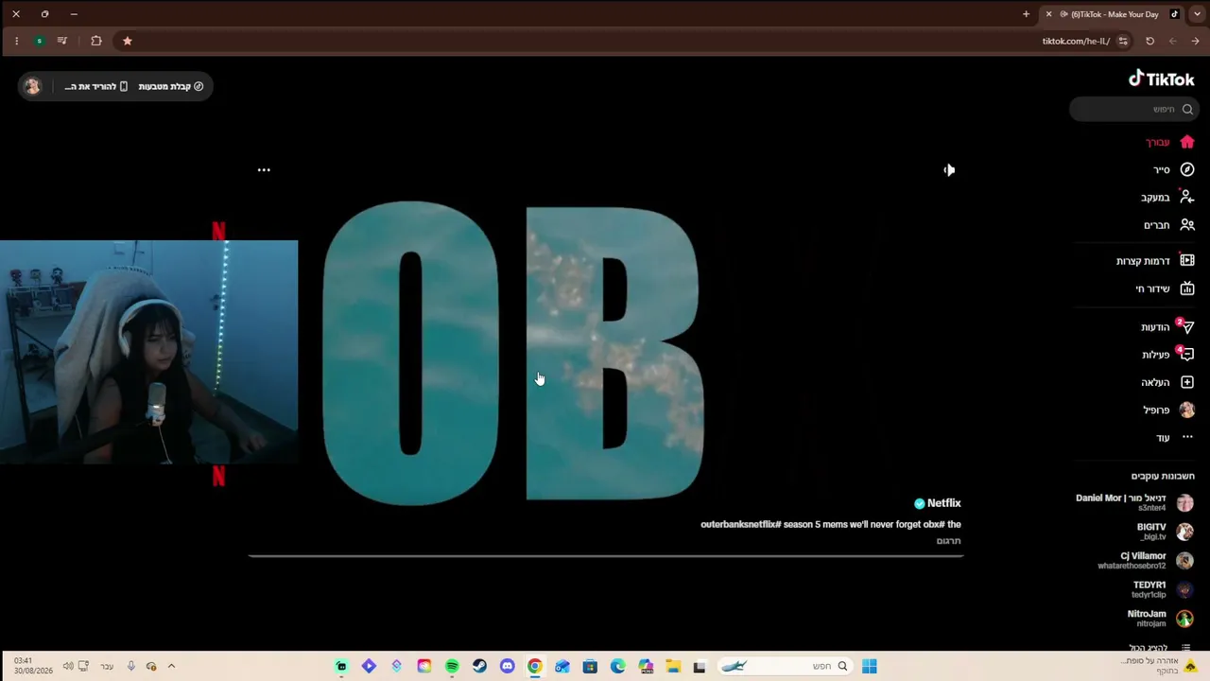Open Steam from the taskbar

[479, 667]
